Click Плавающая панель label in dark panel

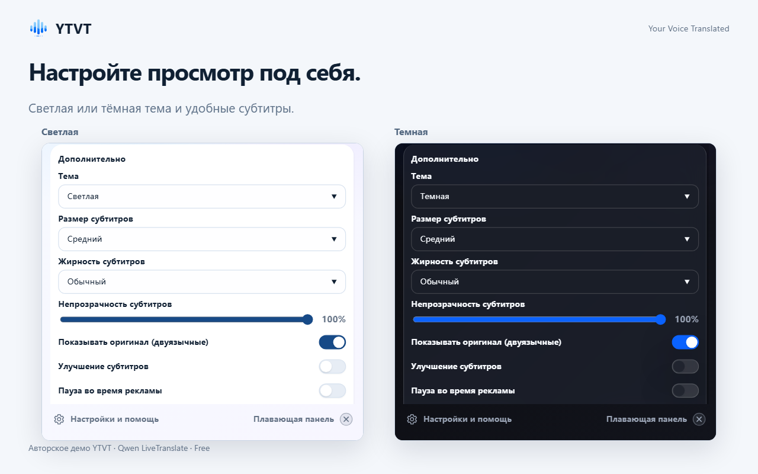click(x=647, y=419)
